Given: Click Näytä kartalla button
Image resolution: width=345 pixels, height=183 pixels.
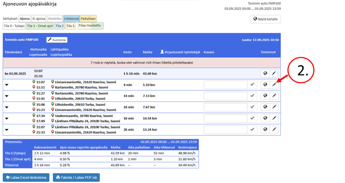Looking at the screenshot, I should 265,19.
